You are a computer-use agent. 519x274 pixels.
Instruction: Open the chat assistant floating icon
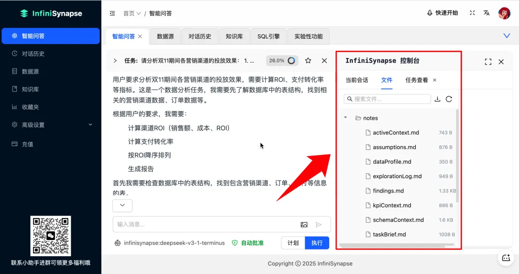(506, 258)
